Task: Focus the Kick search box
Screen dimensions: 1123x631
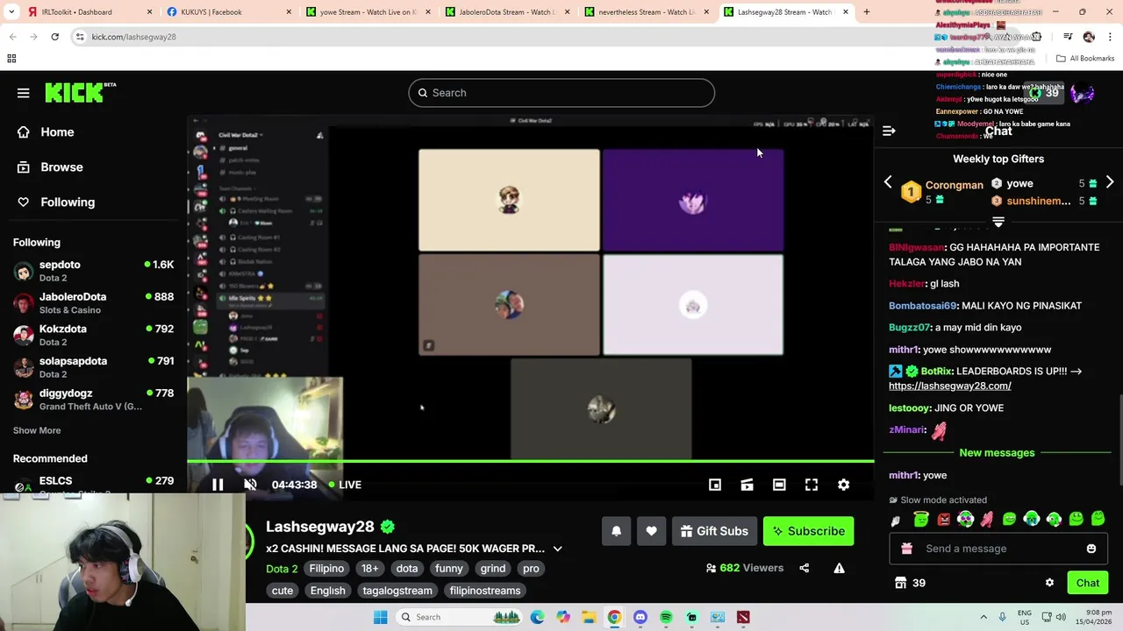Action: coord(561,93)
